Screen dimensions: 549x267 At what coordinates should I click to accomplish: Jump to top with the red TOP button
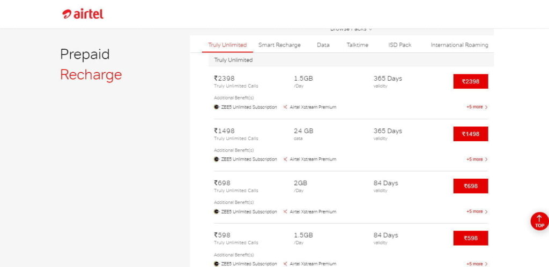coord(539,221)
